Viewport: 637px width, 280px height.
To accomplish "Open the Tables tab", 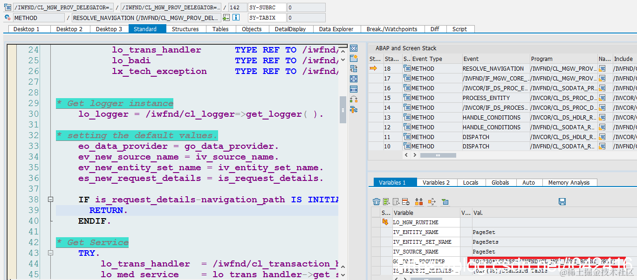I will [220, 29].
